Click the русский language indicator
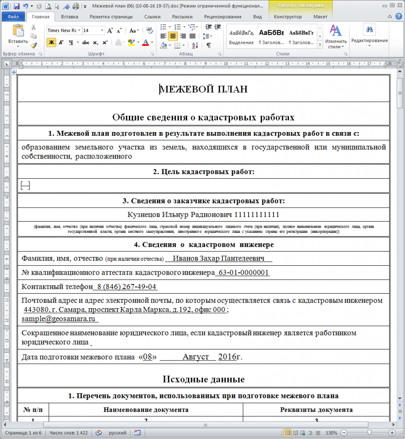This screenshot has height=439, width=405. [117, 433]
